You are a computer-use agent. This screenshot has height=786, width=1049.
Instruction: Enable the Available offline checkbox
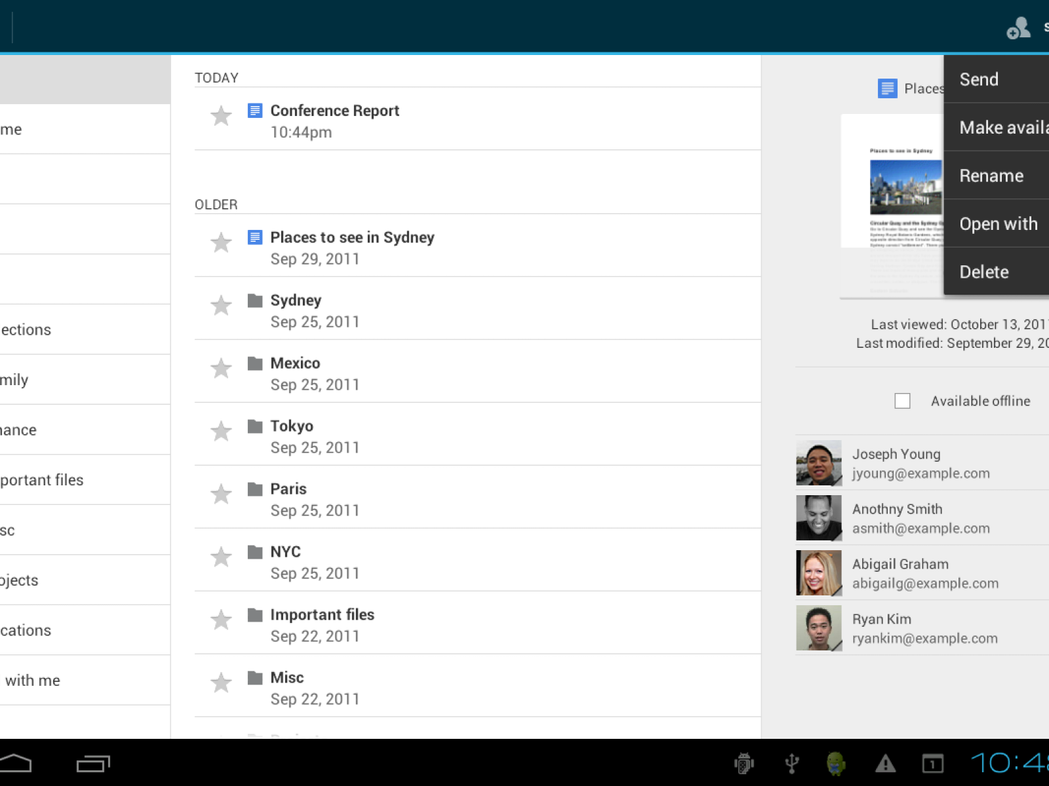coord(902,401)
